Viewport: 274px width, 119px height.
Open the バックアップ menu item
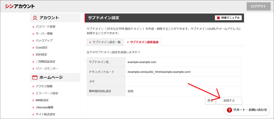(44, 40)
